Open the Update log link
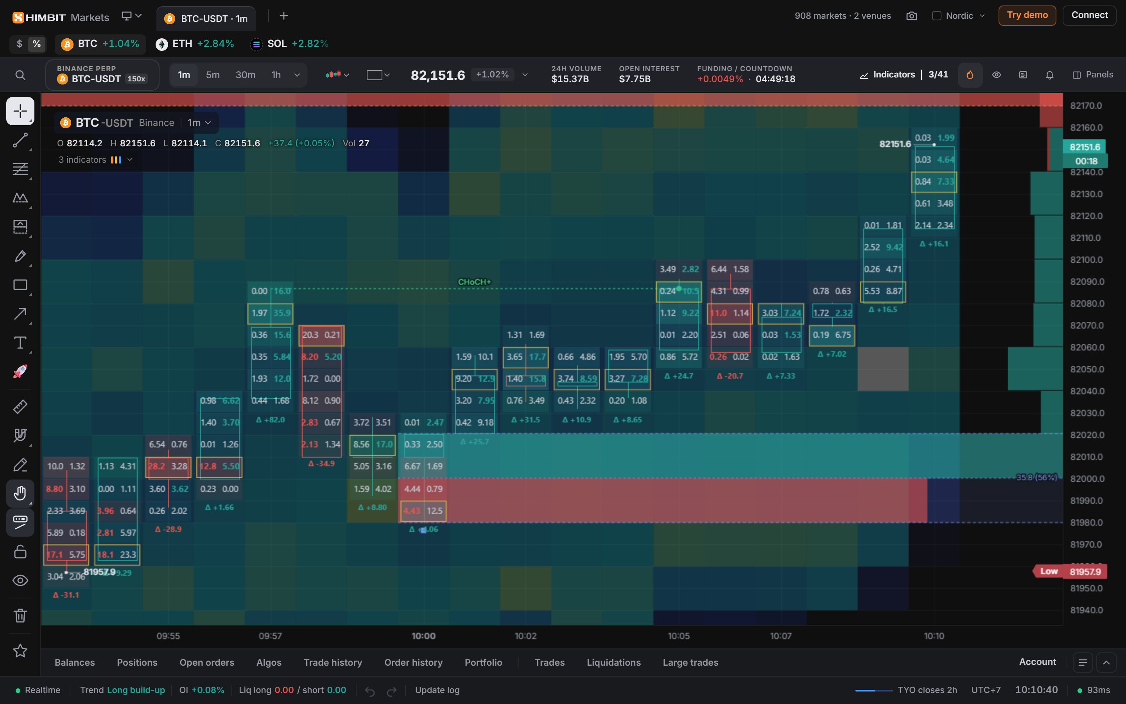1126x704 pixels. pos(437,690)
